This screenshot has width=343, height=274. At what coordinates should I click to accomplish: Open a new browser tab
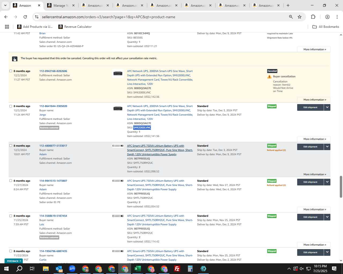(x=288, y=5)
